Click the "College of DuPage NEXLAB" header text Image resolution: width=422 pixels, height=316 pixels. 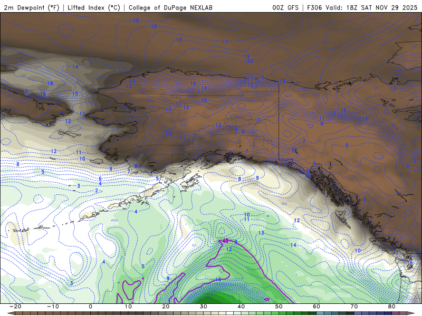[170, 7]
